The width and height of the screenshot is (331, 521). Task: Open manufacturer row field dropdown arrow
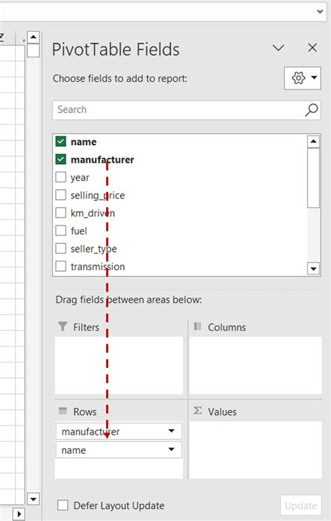[x=172, y=431]
